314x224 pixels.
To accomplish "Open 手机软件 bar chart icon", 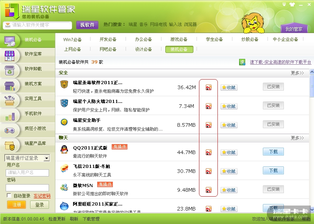I will (10, 116).
